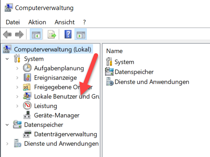Image resolution: width=210 pixels, height=157 pixels.
Task: Click the Ereignisanzeige log book icon
Action: (x=27, y=77)
